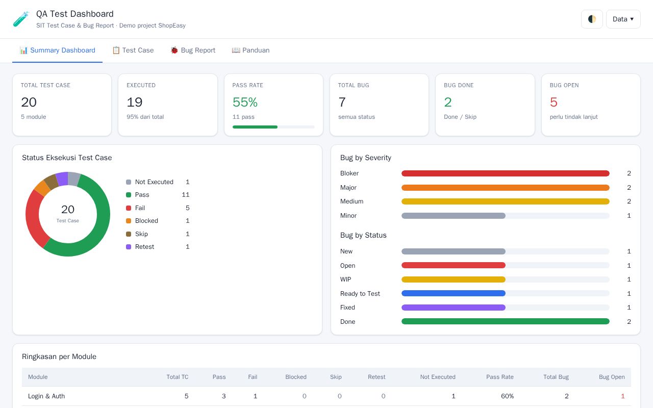
Task: Click the Done status green bar
Action: (506, 321)
